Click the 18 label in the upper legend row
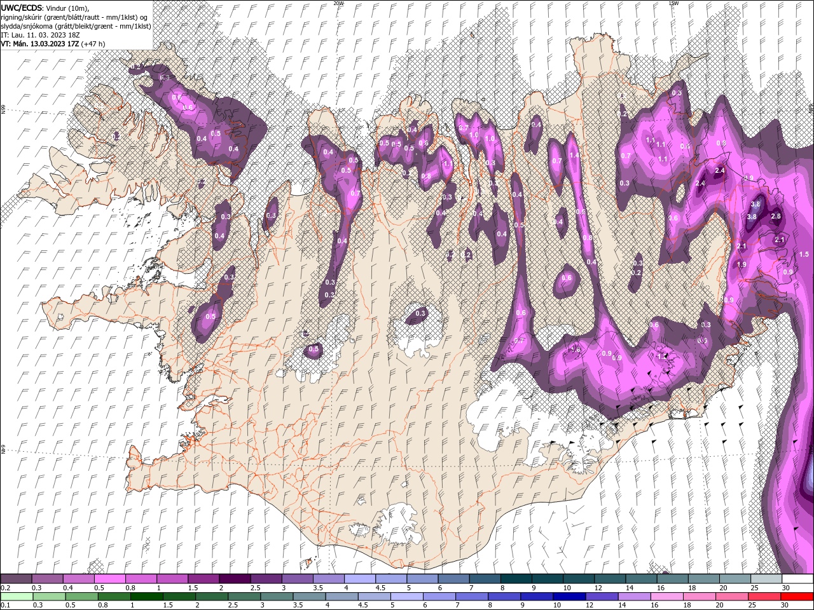814x610 pixels. (693, 588)
